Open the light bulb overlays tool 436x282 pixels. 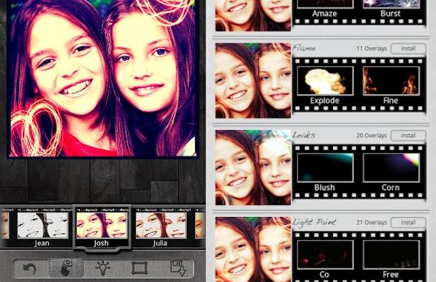coord(103,268)
